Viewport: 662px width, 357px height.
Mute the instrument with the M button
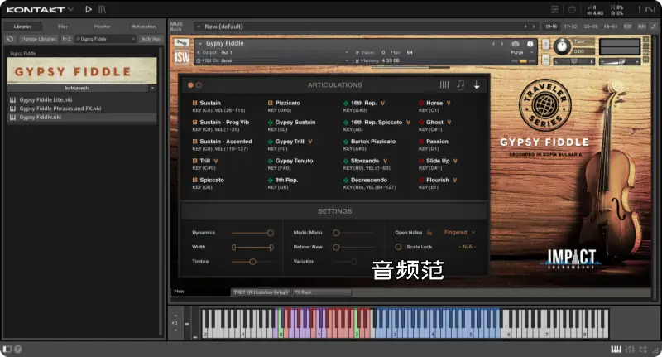point(546,60)
